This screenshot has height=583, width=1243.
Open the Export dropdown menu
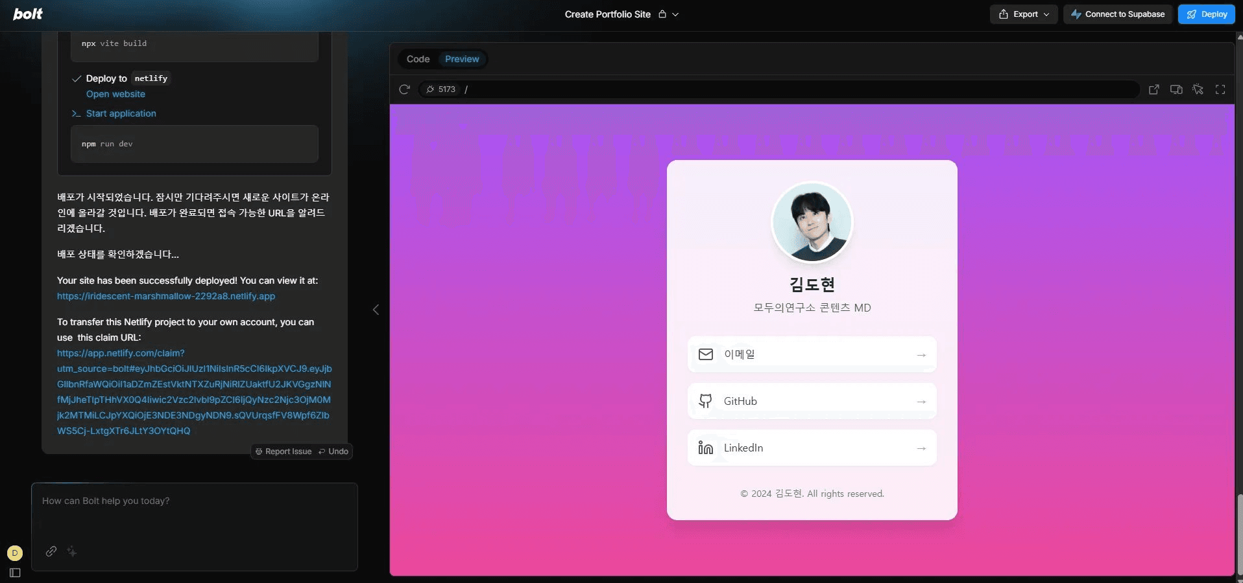(x=1024, y=14)
